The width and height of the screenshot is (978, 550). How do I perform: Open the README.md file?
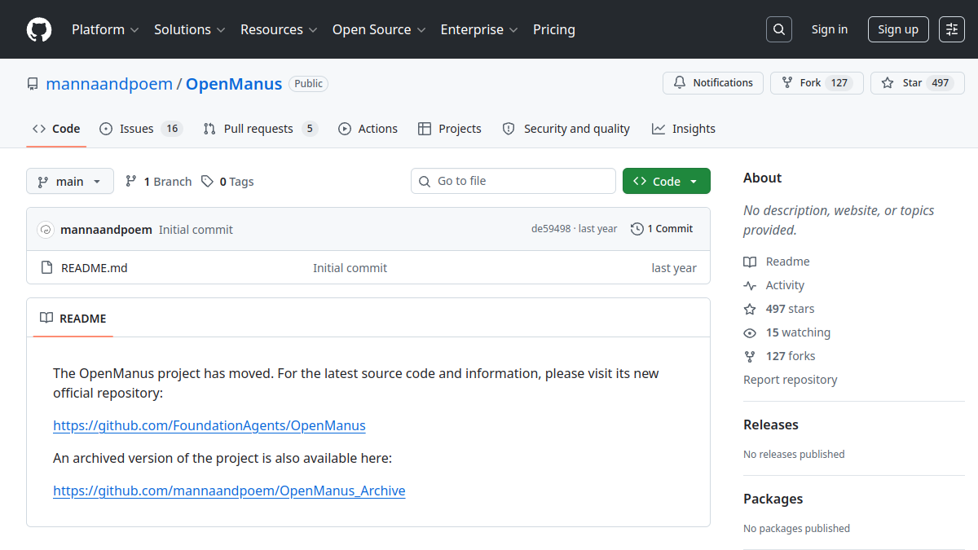tap(95, 267)
